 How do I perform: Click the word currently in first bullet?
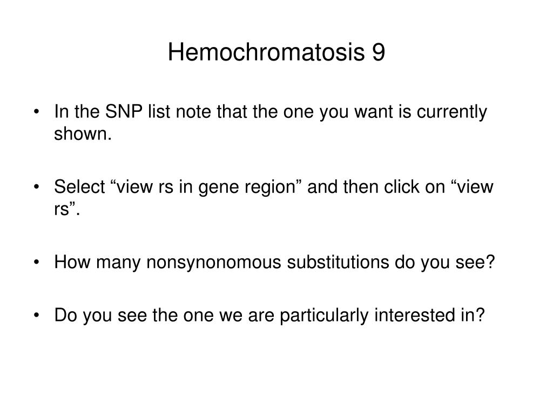click(452, 112)
